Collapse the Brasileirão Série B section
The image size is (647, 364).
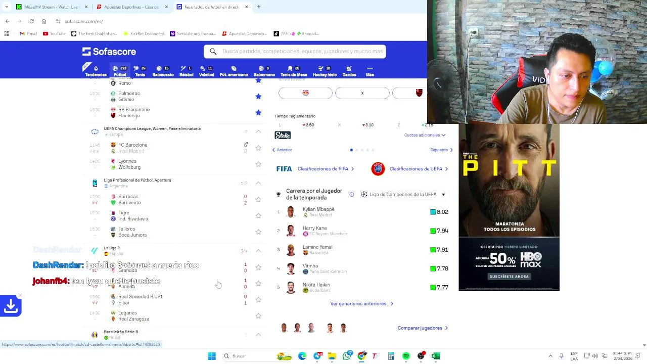(x=258, y=335)
